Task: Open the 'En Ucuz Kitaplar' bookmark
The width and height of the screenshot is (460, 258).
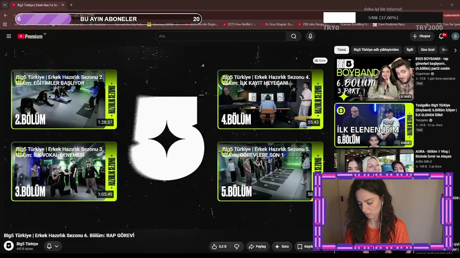Action: click(x=276, y=24)
